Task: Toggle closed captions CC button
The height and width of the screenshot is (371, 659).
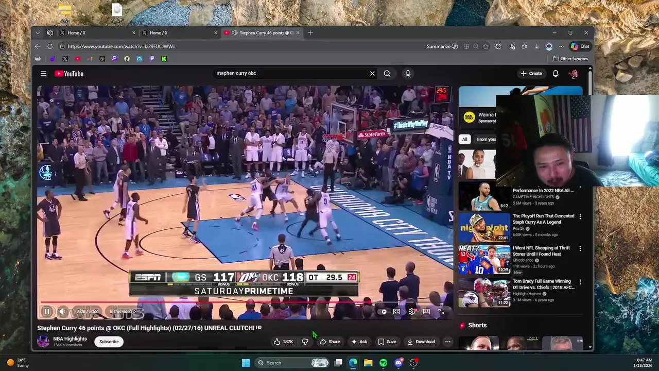Action: [x=396, y=311]
